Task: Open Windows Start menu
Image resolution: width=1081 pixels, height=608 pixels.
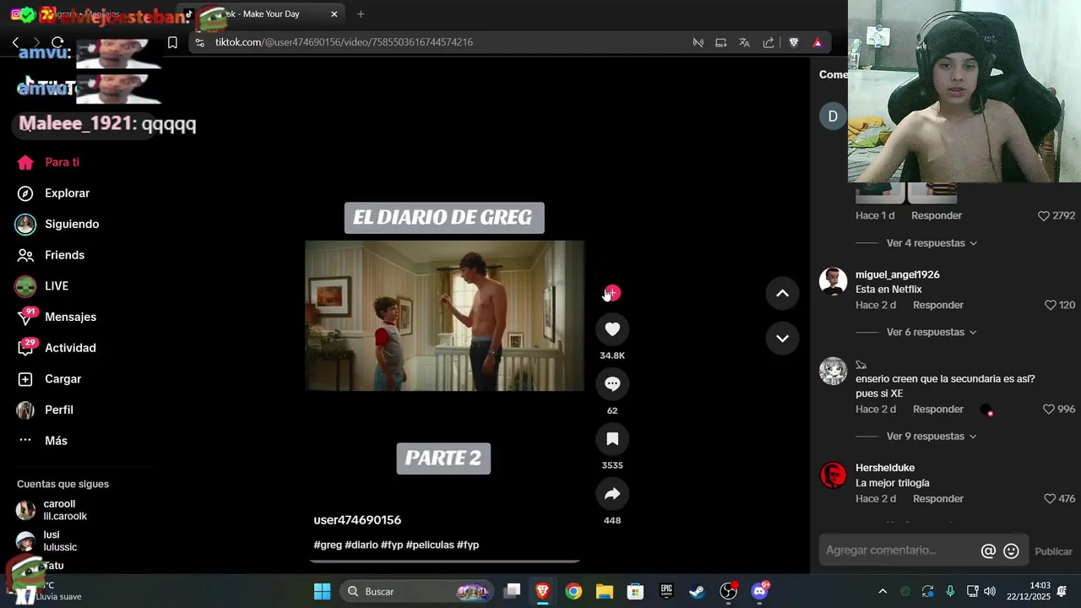Action: tap(323, 591)
